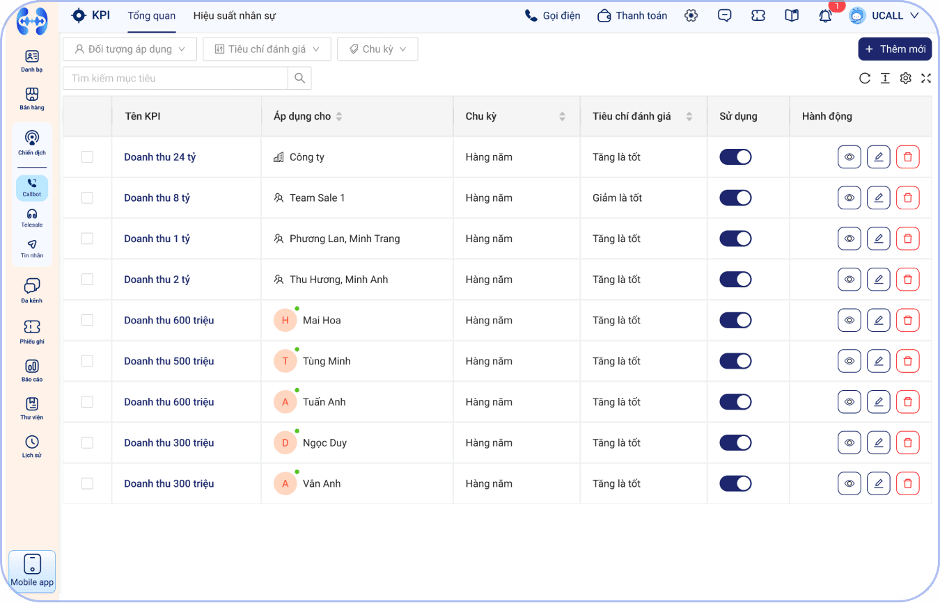Edit the Ngọc Duy KPI row

(879, 442)
